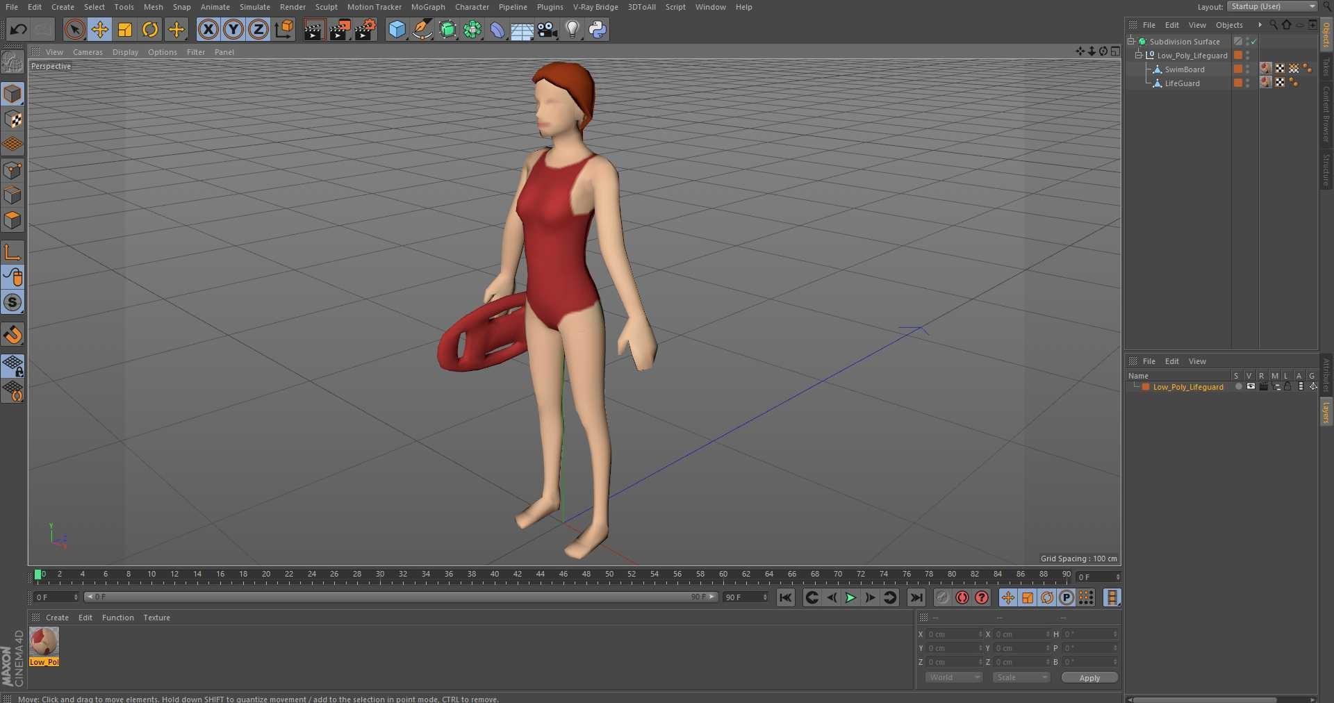Click the coordinate system icon
The height and width of the screenshot is (703, 1334).
(284, 29)
